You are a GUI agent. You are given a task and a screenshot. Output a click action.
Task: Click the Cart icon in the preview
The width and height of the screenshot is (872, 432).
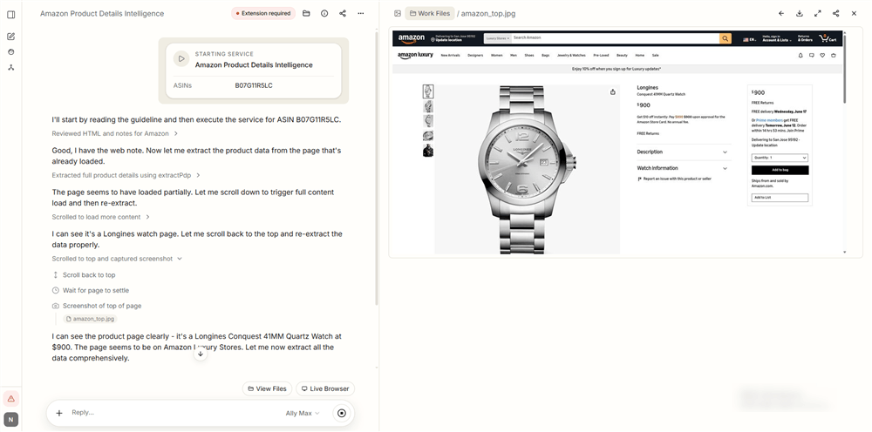(828, 38)
